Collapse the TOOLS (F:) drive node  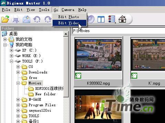[x=11, y=61]
